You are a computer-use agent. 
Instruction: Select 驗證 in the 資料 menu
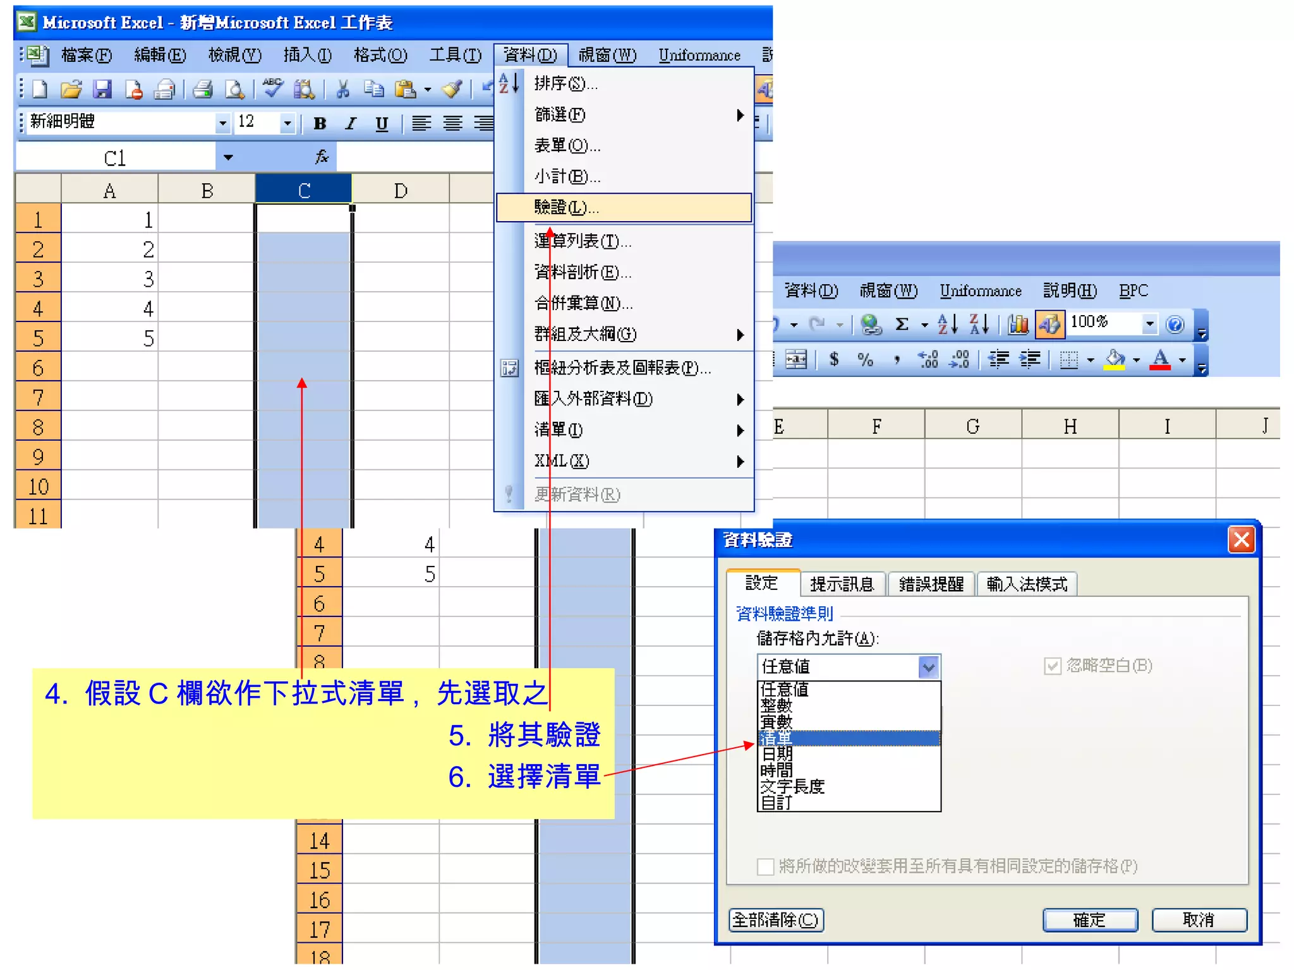point(566,208)
